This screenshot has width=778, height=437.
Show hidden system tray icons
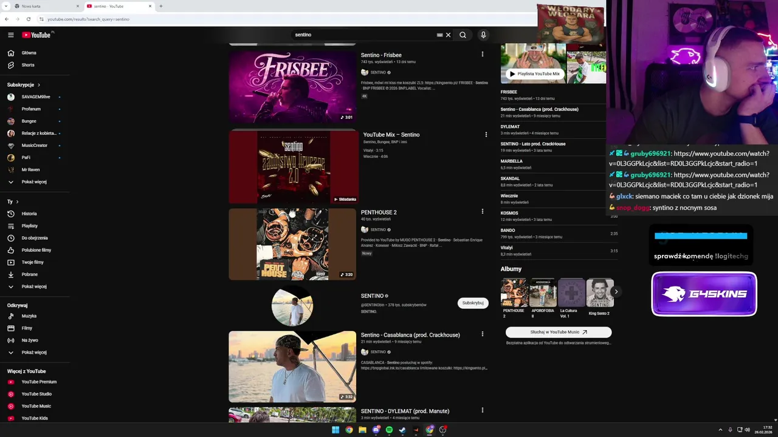pos(721,430)
